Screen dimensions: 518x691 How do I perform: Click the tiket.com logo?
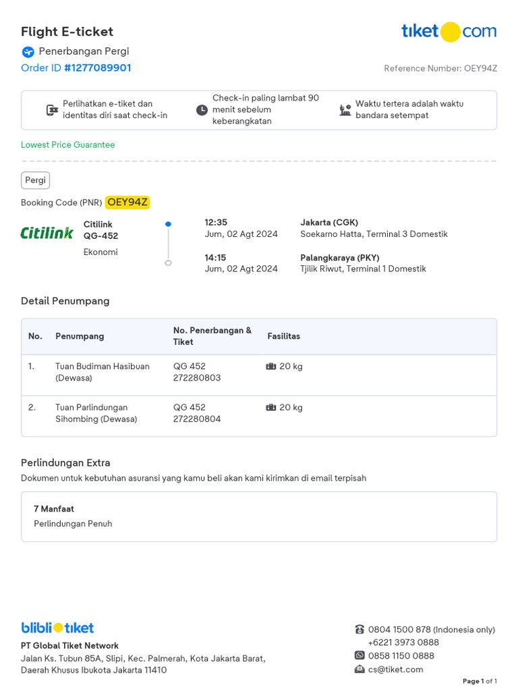coord(449,31)
